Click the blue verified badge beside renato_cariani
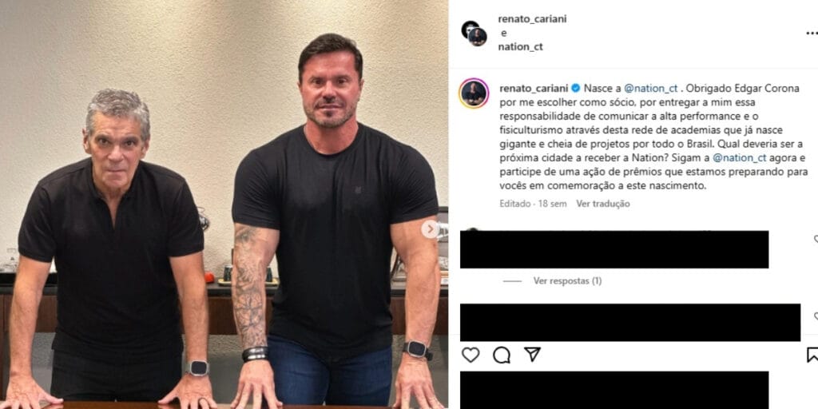The height and width of the screenshot is (409, 818). 575,88
